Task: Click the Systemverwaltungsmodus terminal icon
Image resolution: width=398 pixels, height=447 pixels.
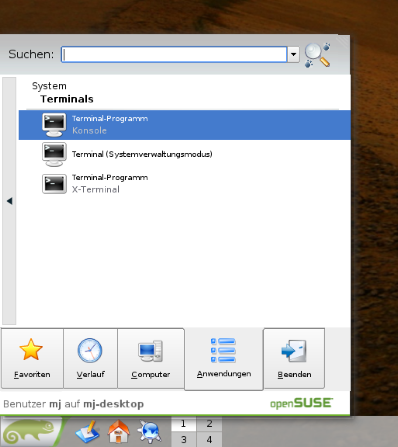Action: (54, 155)
